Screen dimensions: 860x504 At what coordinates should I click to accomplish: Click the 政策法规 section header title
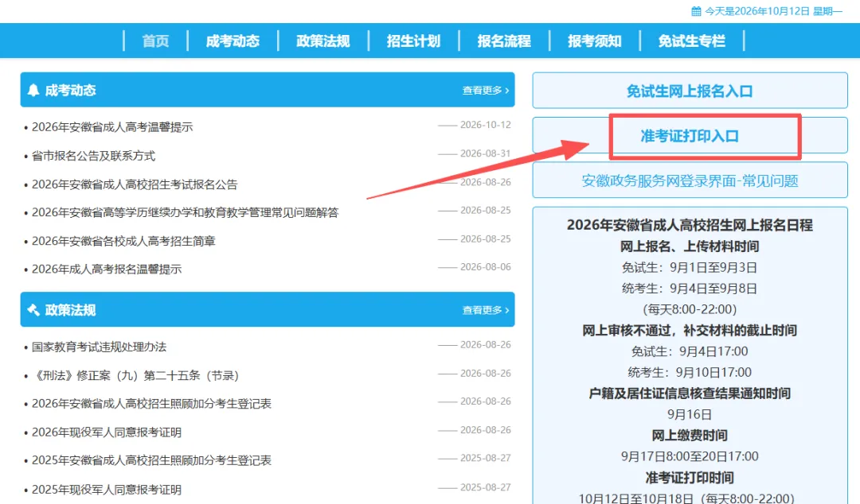[x=70, y=310]
